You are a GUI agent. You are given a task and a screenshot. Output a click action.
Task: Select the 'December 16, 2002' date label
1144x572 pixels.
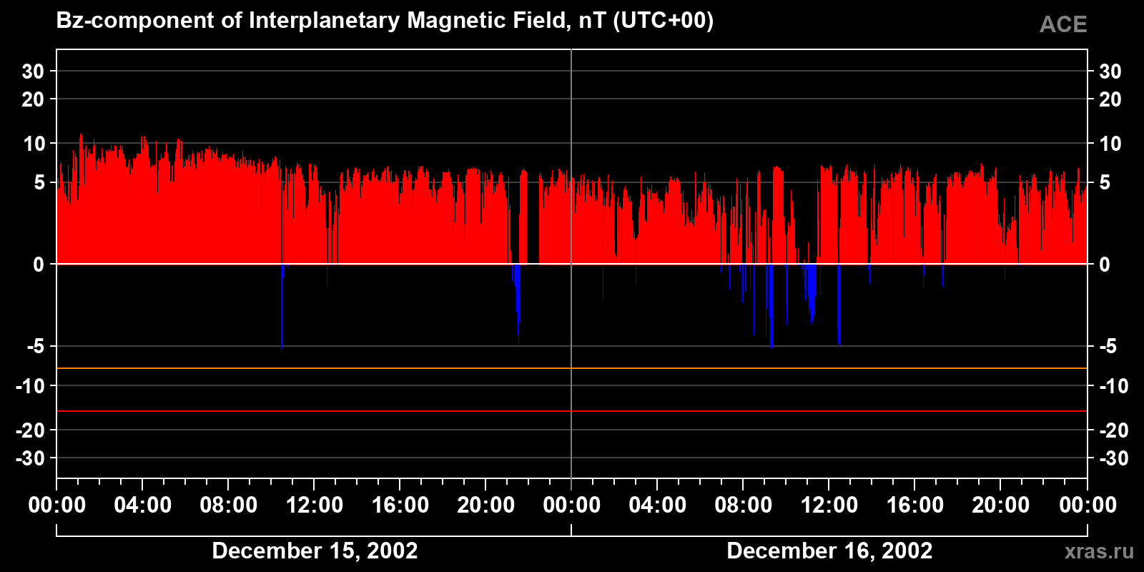point(829,551)
